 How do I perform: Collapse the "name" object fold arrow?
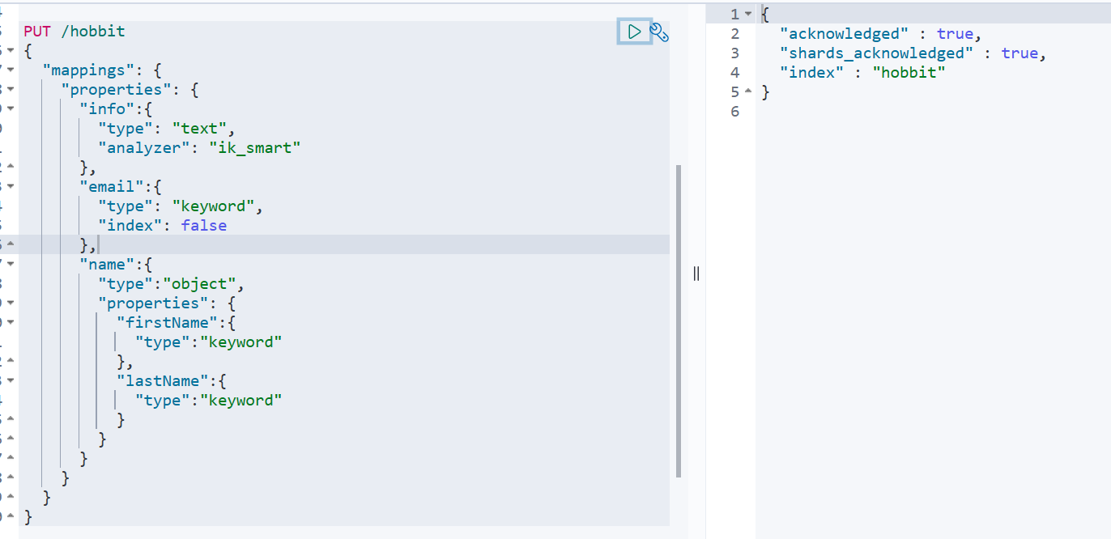[11, 265]
